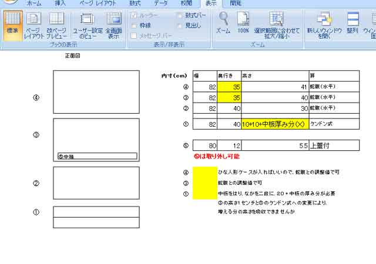Reset zoom with the 100% button
The image size is (376, 264).
point(243,23)
